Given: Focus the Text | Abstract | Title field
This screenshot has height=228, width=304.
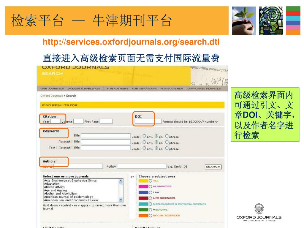Looking at the screenshot, I should (x=106, y=148).
